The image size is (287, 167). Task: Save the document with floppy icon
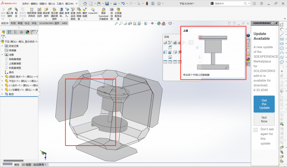(x=107, y=3)
